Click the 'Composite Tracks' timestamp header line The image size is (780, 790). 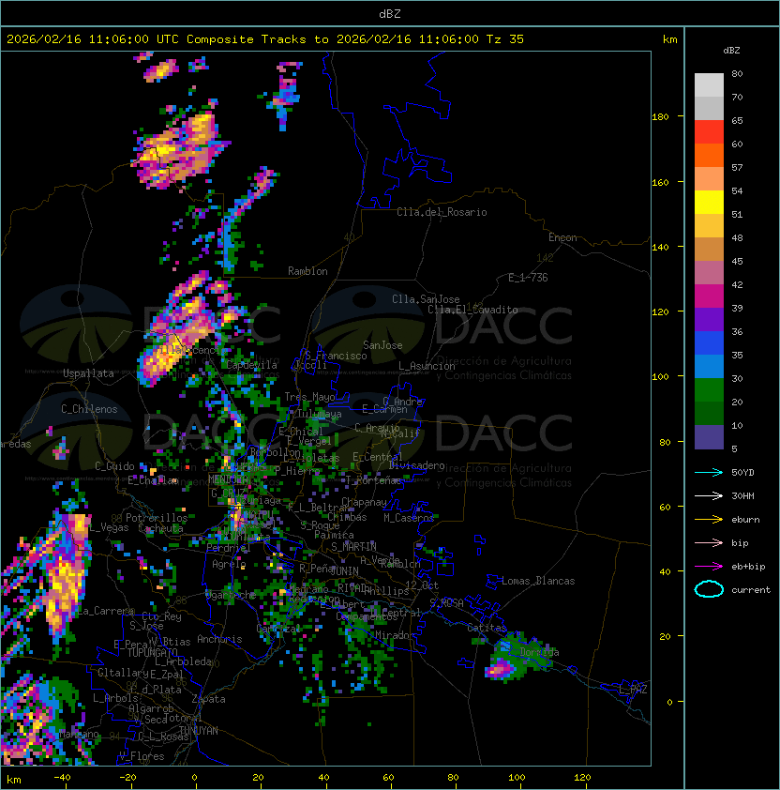265,39
